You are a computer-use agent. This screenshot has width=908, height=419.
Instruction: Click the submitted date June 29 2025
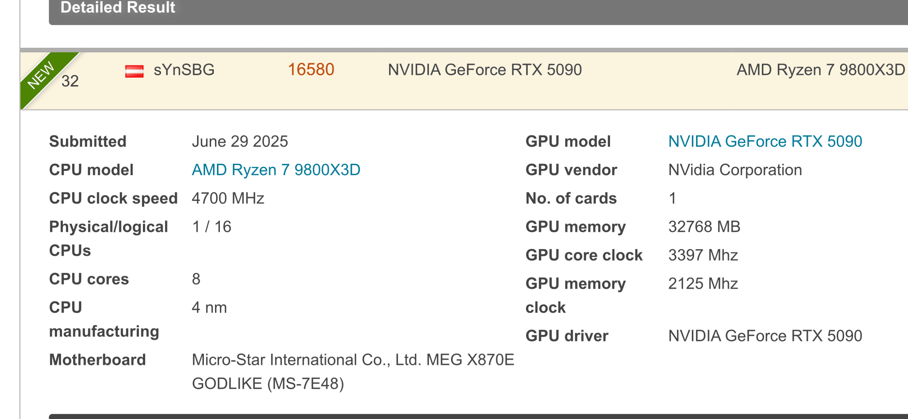pos(240,141)
